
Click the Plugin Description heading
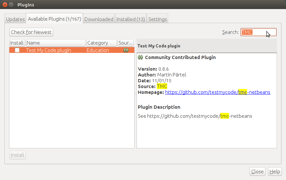tap(159, 107)
